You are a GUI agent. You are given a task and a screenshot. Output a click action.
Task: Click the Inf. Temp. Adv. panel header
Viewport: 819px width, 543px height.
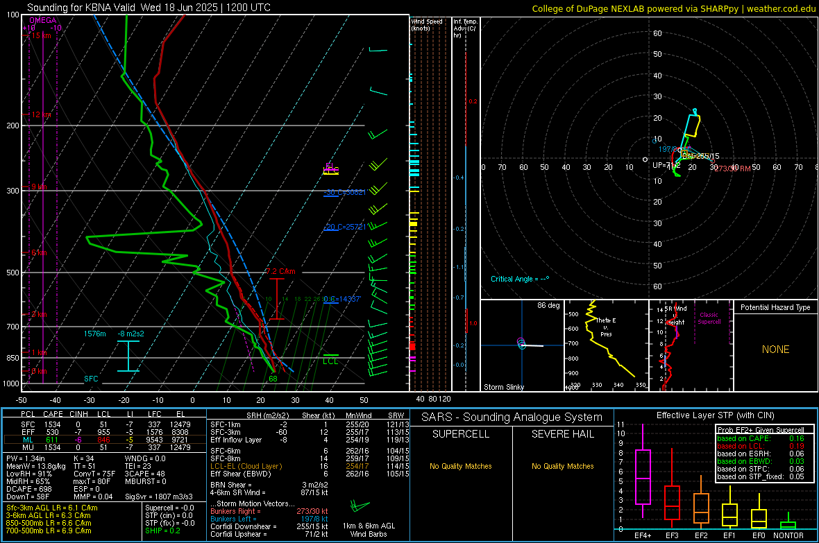[465, 28]
